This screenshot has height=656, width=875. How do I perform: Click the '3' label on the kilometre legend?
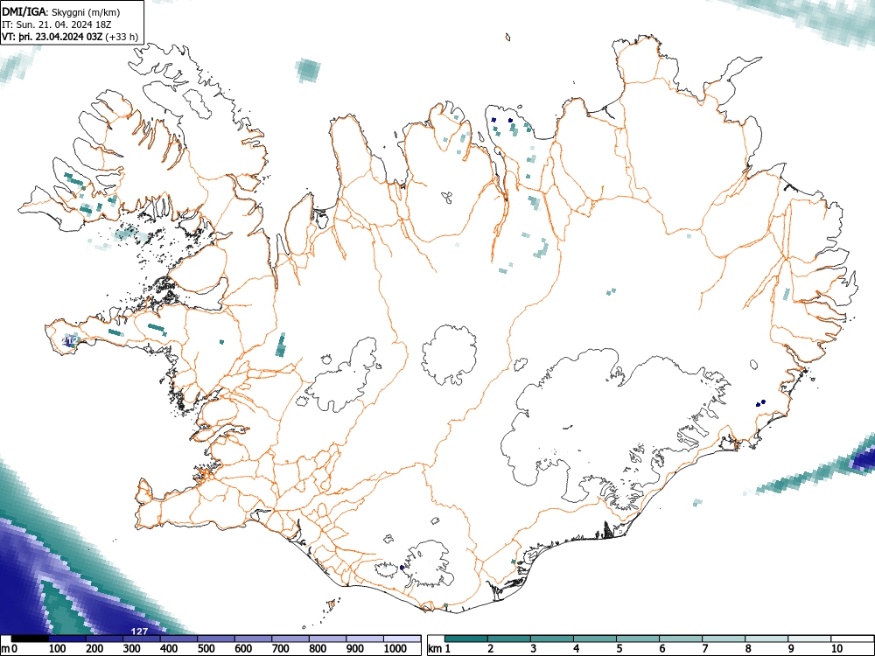[x=534, y=649]
